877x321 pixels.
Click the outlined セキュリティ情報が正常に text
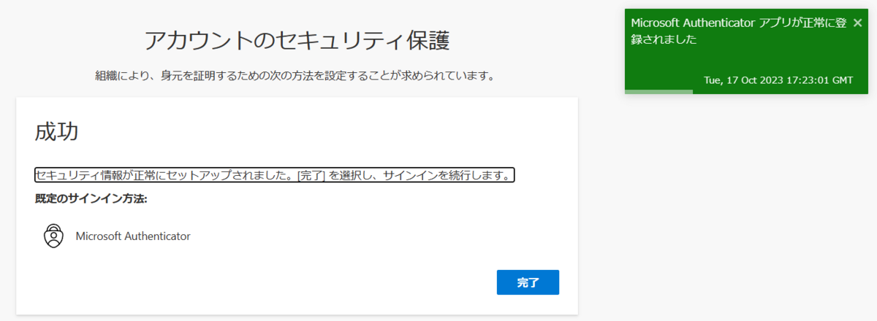point(275,176)
